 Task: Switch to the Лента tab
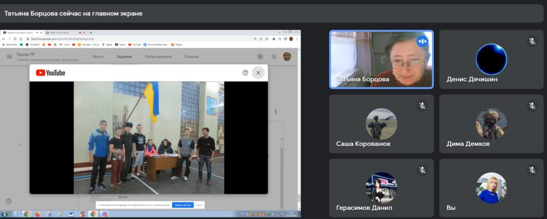(98, 56)
